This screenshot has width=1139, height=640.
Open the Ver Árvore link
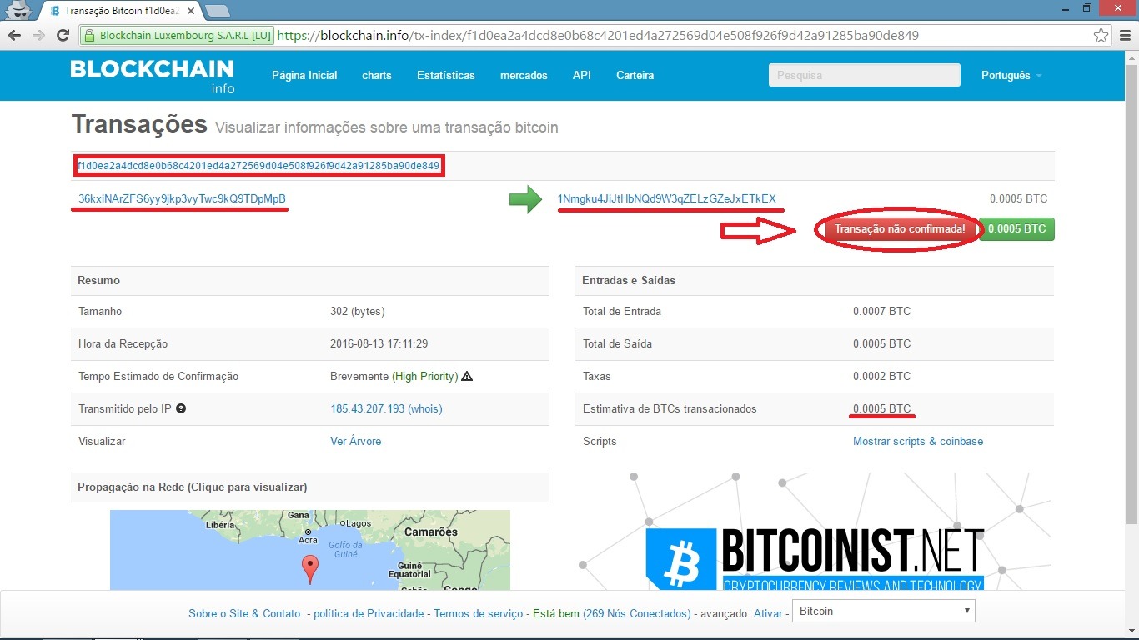355,441
